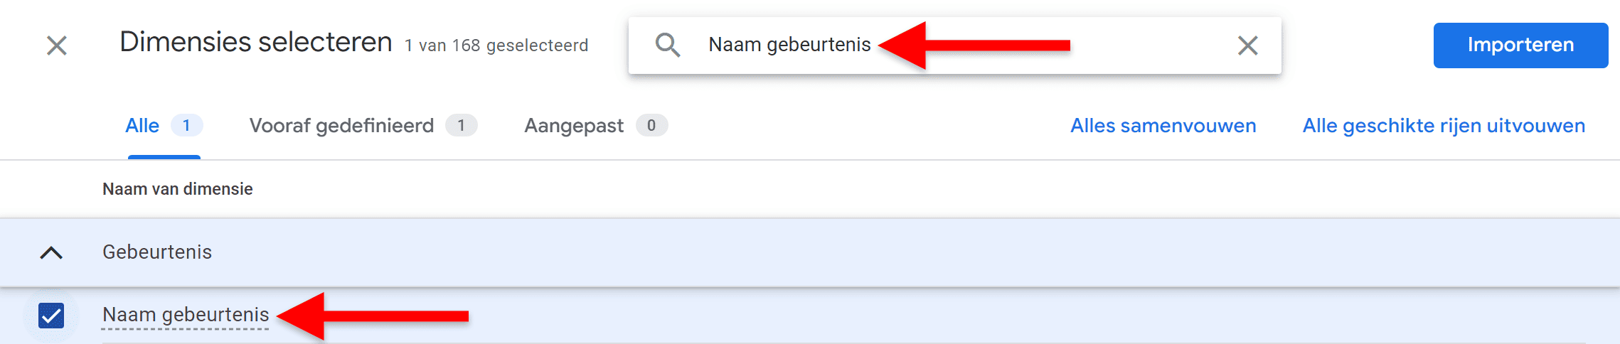Click the blue count badge beside Alle
Screen dimensions: 1620x344
click(186, 126)
